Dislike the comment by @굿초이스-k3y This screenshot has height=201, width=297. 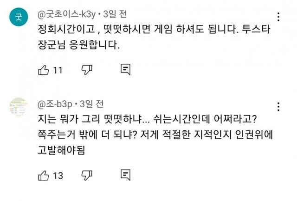click(86, 70)
